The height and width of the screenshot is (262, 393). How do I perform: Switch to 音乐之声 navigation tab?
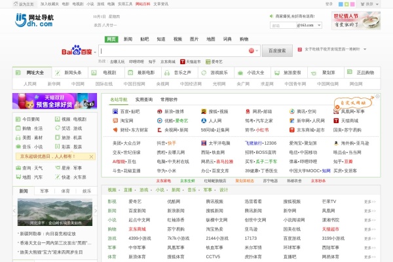coord(179,73)
